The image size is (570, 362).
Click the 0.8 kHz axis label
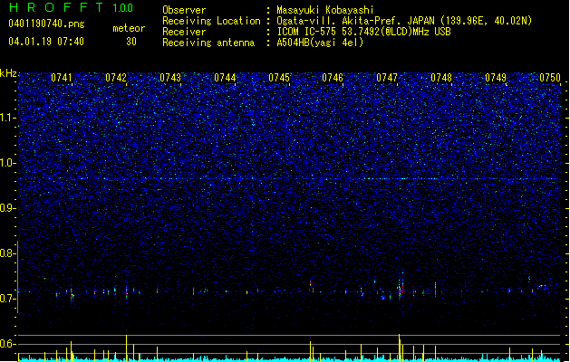coord(7,253)
